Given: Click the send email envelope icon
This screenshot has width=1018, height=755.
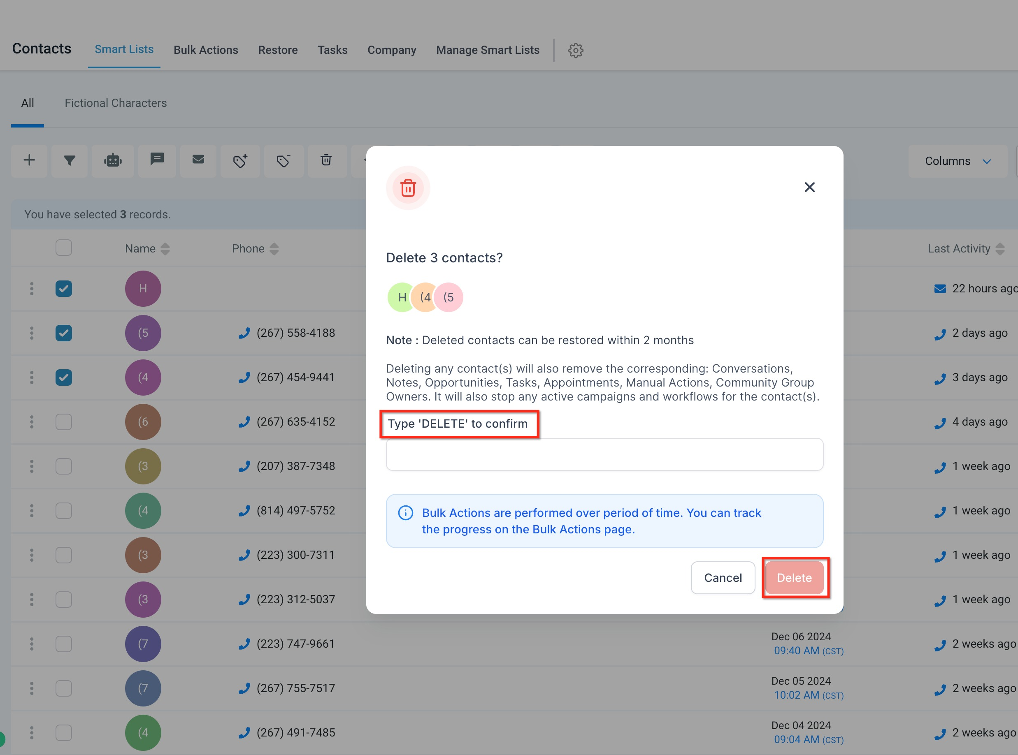Looking at the screenshot, I should (198, 160).
